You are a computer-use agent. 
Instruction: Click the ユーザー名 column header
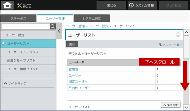[x=76, y=63]
